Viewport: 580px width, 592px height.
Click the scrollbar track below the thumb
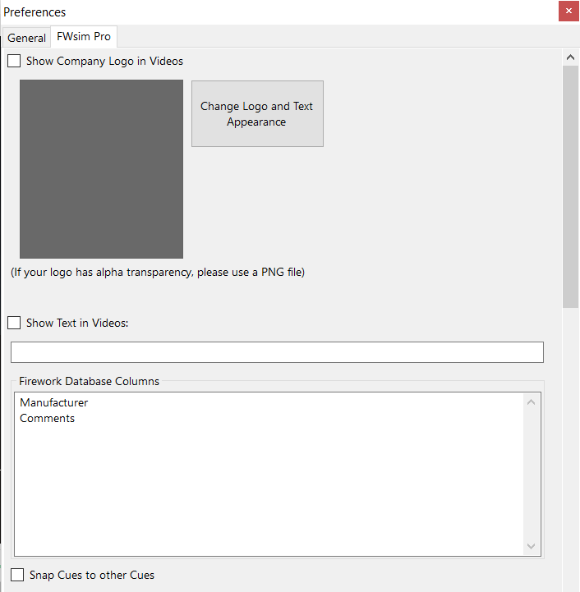pyautogui.click(x=571, y=449)
